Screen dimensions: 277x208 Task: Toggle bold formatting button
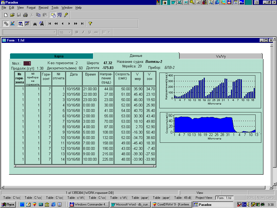coord(77,32)
